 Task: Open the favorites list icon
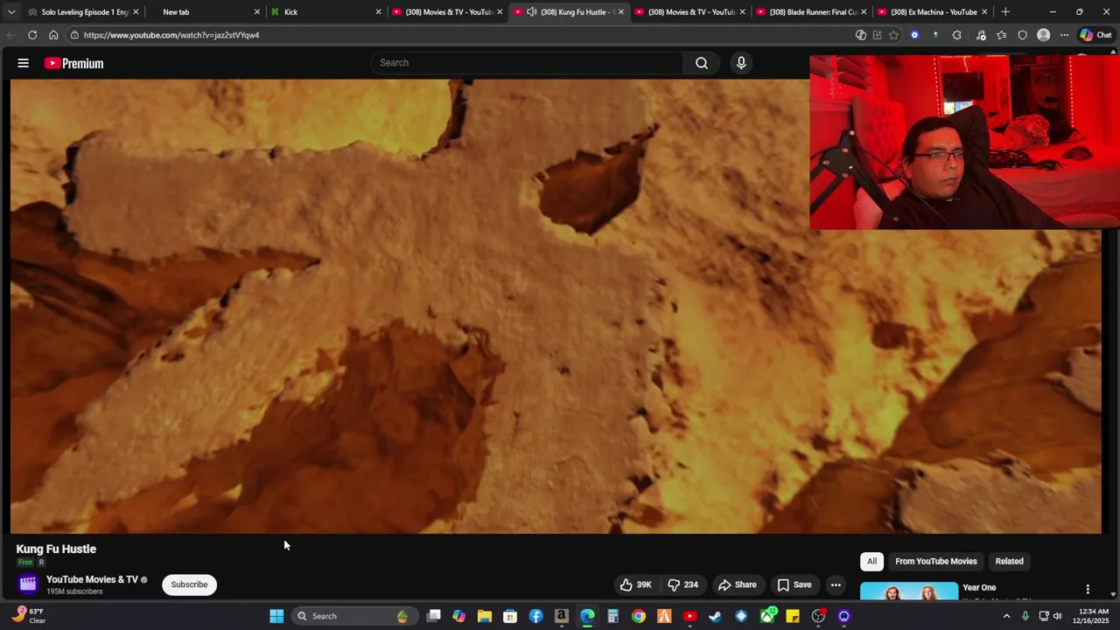coord(1002,35)
